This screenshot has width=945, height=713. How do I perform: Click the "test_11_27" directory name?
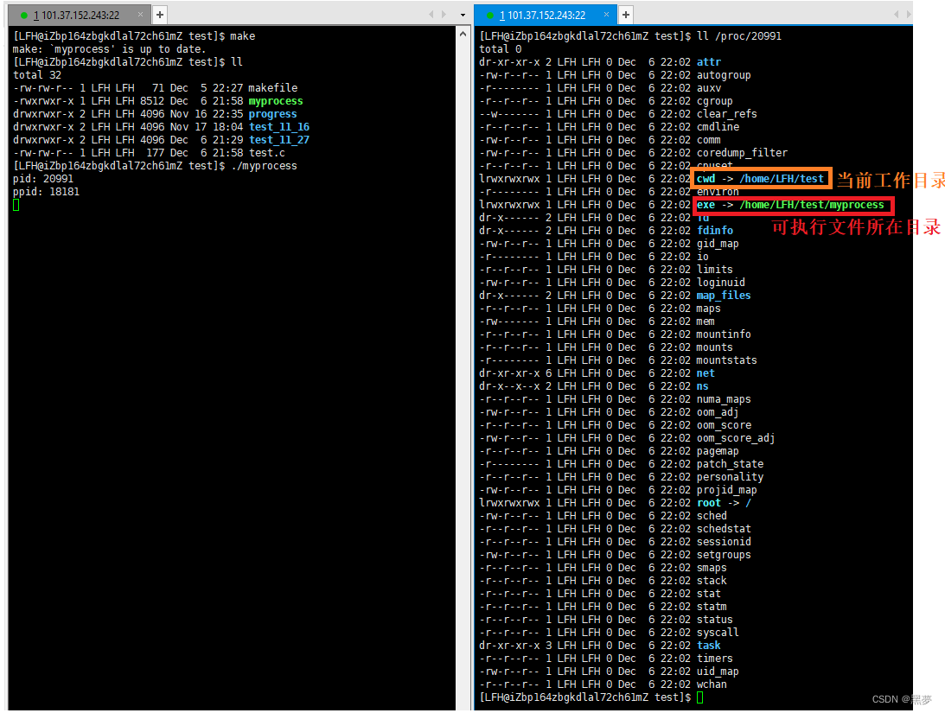(x=279, y=140)
